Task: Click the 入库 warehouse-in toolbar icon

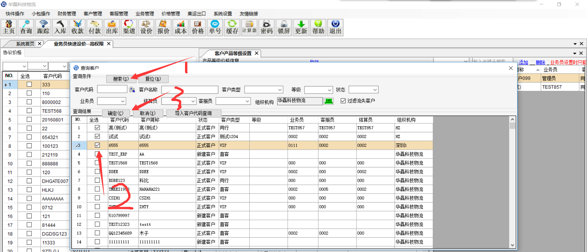Action: click(x=60, y=27)
